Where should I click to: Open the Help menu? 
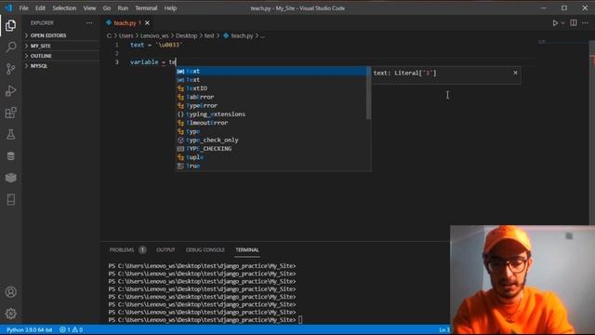(x=170, y=8)
